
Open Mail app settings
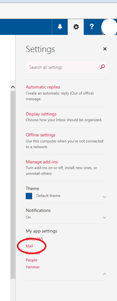point(29,246)
